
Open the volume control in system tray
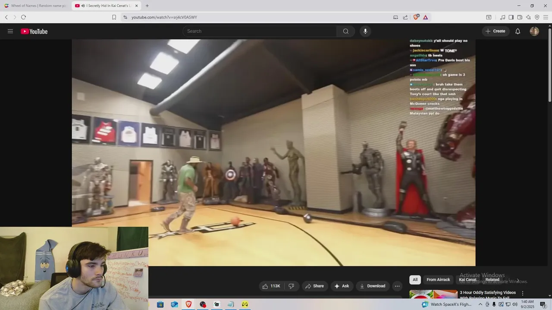pyautogui.click(x=515, y=304)
